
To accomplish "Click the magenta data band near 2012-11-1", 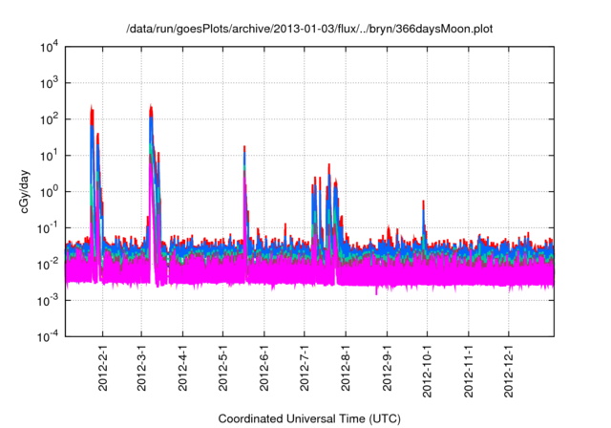I will (x=469, y=275).
